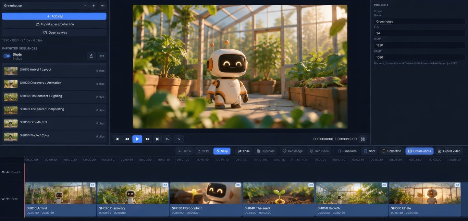This screenshot has width=468, height=221.
Task: Open the three-dot menu beside the Greenhouse dropdown
Action: click(x=102, y=5)
